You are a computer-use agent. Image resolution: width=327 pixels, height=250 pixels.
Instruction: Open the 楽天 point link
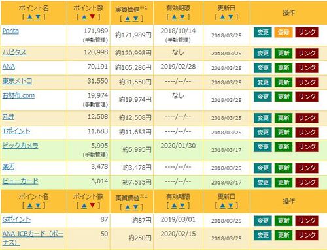[9, 167]
